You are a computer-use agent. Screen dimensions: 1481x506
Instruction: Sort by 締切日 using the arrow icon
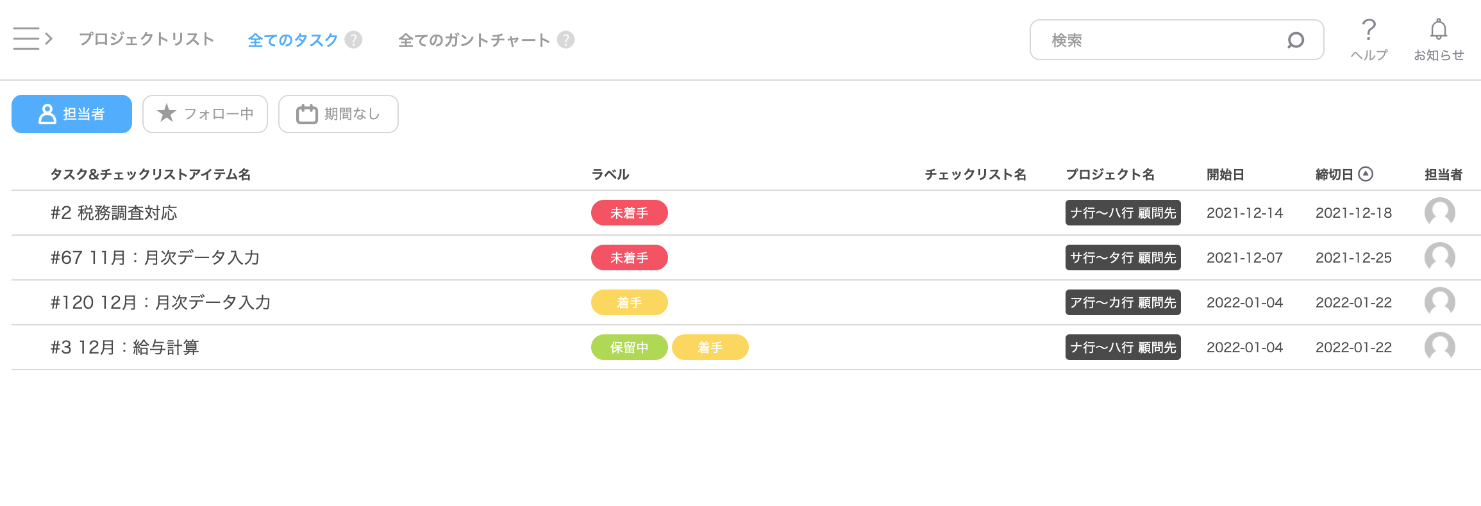(1366, 174)
